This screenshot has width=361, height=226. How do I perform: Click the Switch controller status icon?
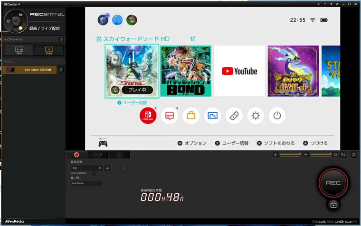[x=103, y=143]
